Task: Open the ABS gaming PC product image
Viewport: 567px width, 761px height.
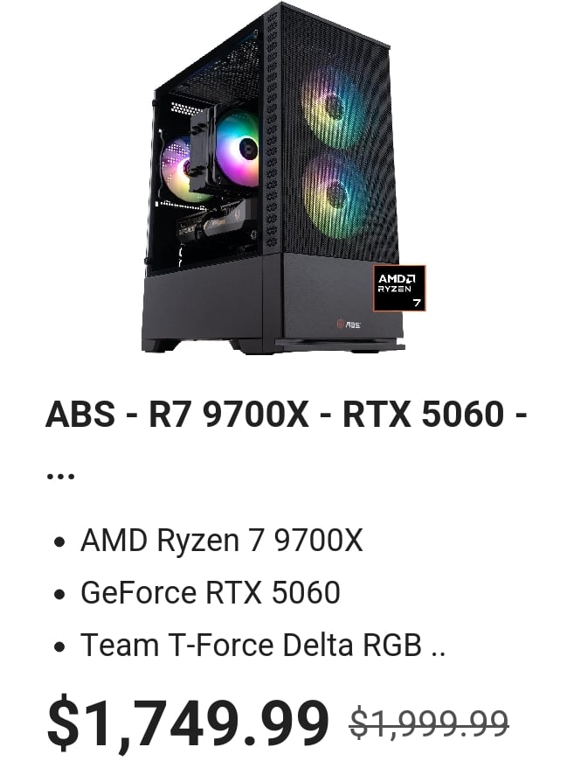Action: click(276, 178)
